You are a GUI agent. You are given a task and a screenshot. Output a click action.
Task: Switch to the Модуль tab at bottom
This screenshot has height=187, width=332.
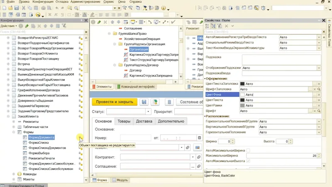120,180
